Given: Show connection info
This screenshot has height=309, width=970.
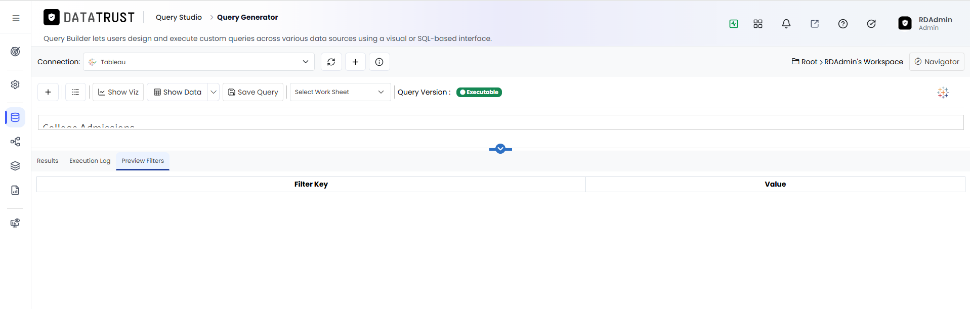Looking at the screenshot, I should [379, 62].
